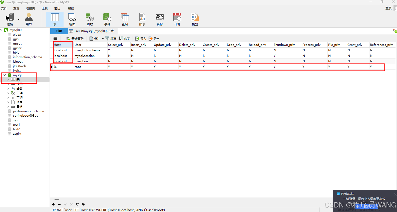Expand the 备份 (Backups) tree node
This screenshot has width=397, height=212.
[8, 107]
